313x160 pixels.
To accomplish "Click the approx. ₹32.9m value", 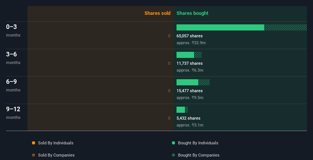I will tap(191, 43).
